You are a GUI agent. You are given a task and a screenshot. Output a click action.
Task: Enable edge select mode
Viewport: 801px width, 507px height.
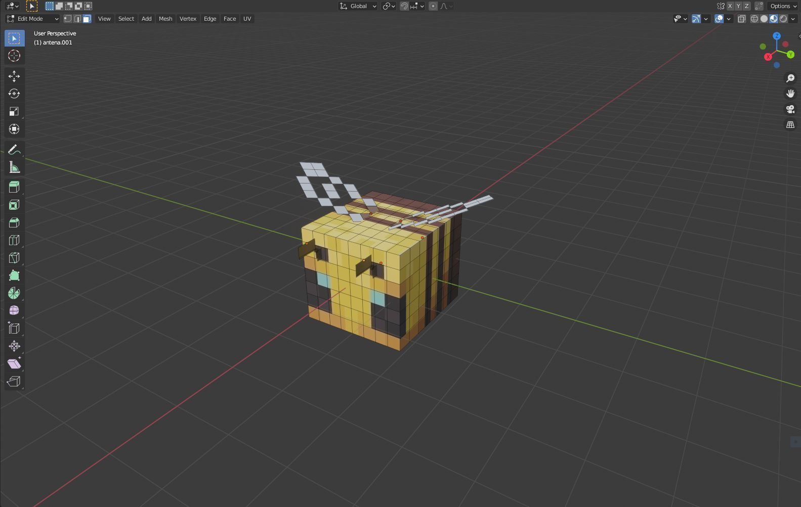77,19
